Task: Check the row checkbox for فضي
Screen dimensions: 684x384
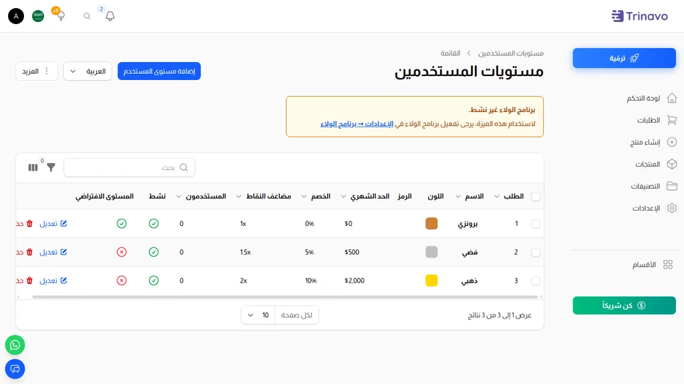Action: (x=536, y=253)
